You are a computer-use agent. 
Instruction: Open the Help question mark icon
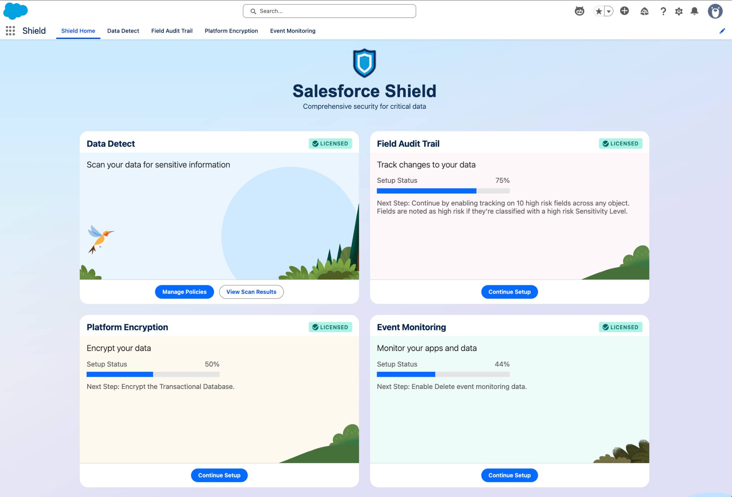(x=663, y=11)
